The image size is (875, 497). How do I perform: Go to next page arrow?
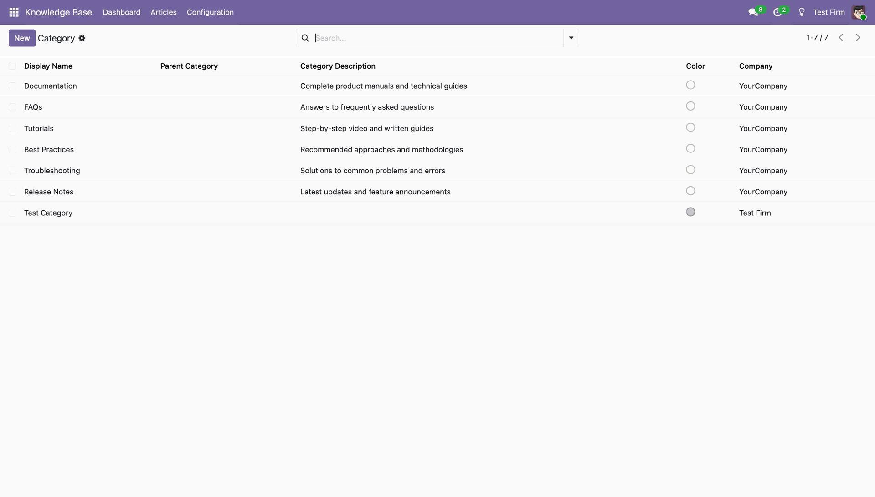click(858, 38)
